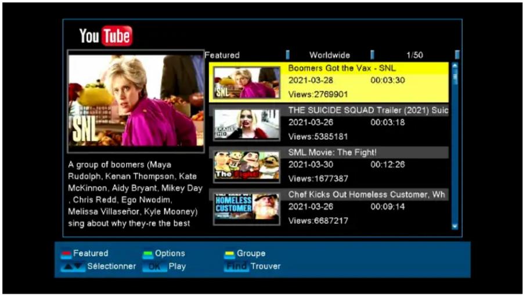Open SML Movie The Fight thumbnail
Image resolution: width=523 pixels, height=295 pixels.
[247, 166]
